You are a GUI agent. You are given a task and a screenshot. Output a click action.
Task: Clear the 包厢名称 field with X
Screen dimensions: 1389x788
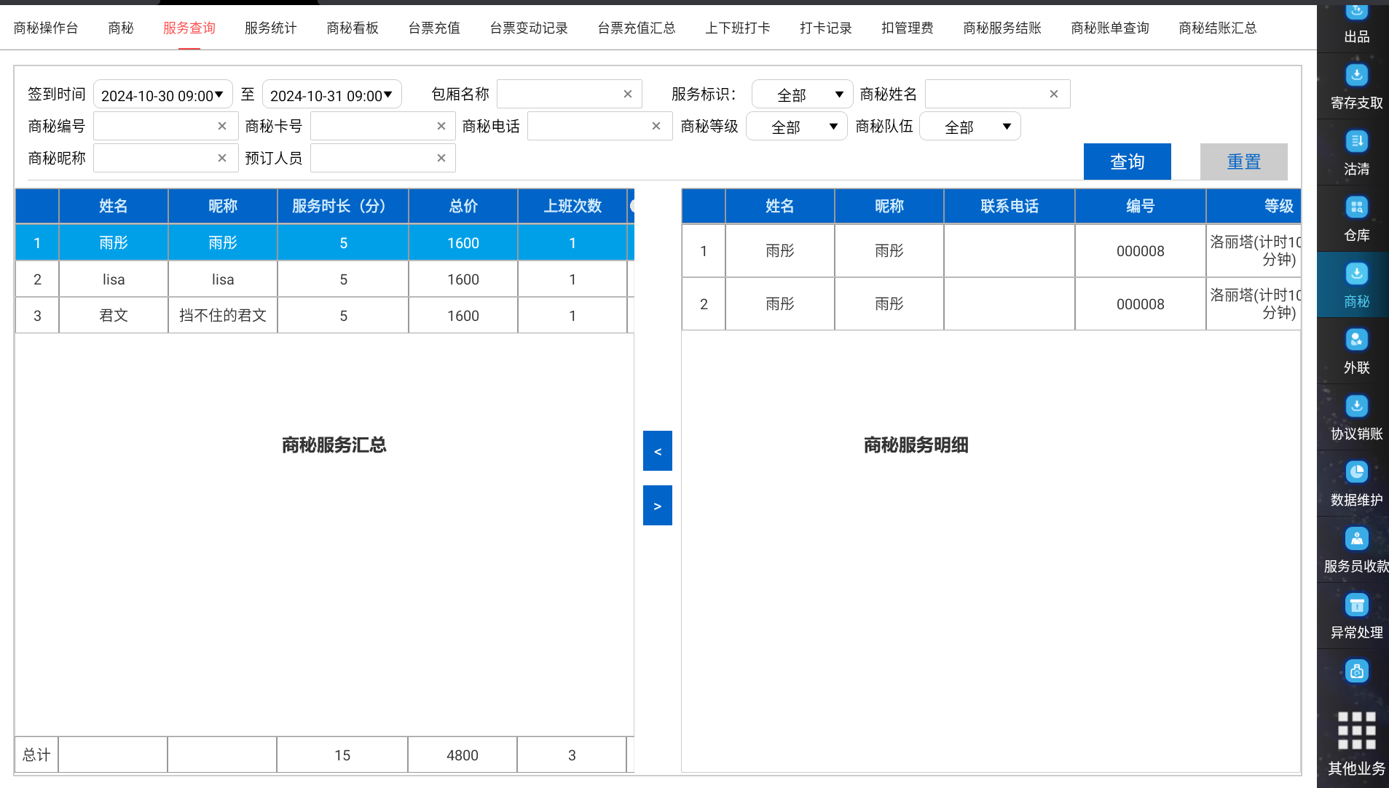click(x=628, y=94)
